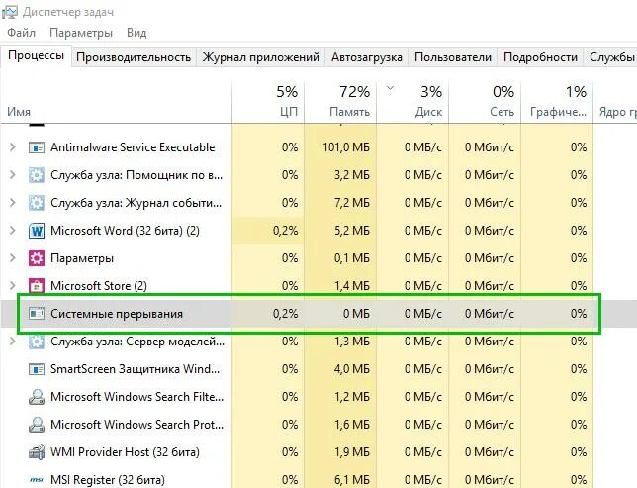This screenshot has height=488, width=637.
Task: Open the Параметры menu in menu bar
Action: 81,33
